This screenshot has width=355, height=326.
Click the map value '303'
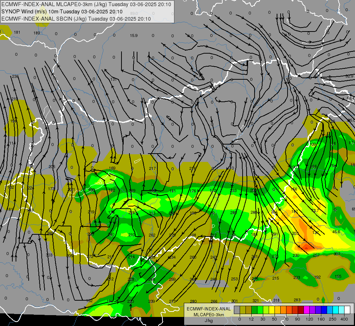pyautogui.click(x=49, y=255)
